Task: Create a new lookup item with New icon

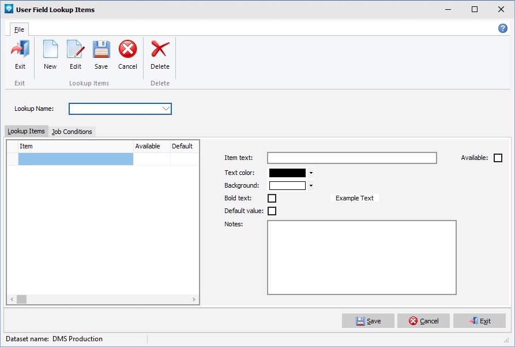Action: click(x=50, y=50)
